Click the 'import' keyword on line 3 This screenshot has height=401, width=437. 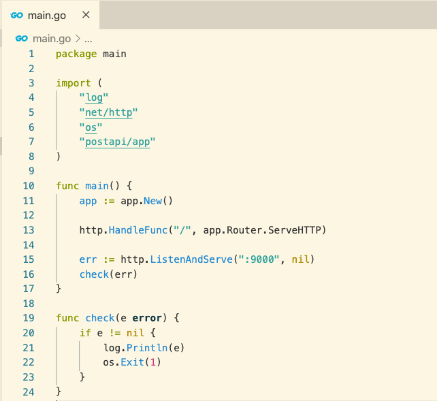(74, 83)
